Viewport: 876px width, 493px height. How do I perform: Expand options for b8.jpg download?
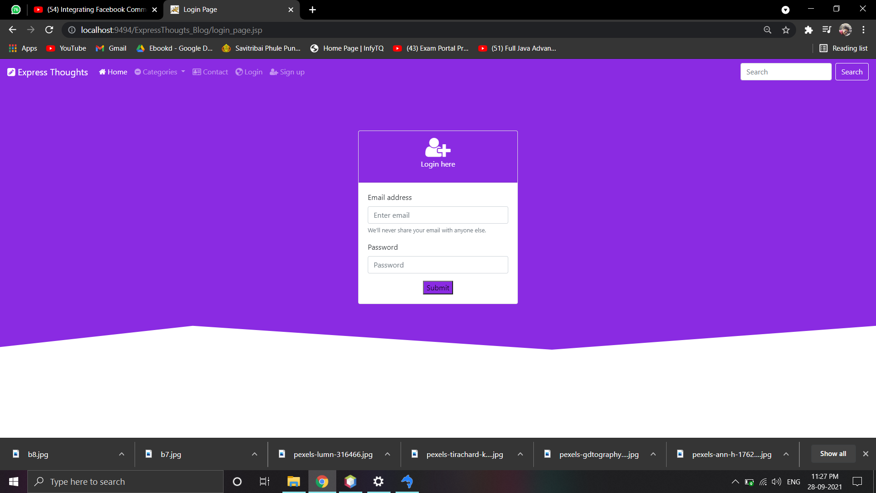point(121,454)
